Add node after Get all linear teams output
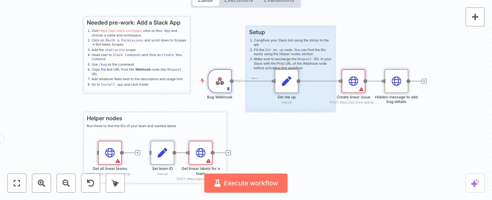 [138, 153]
